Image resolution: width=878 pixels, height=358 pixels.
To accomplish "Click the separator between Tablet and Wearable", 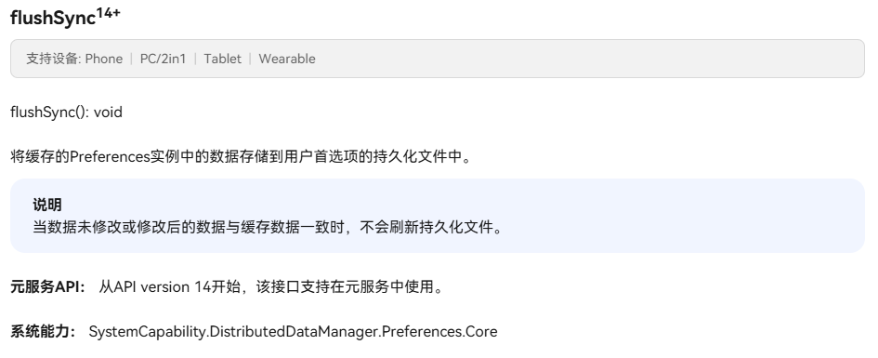I will 250,59.
